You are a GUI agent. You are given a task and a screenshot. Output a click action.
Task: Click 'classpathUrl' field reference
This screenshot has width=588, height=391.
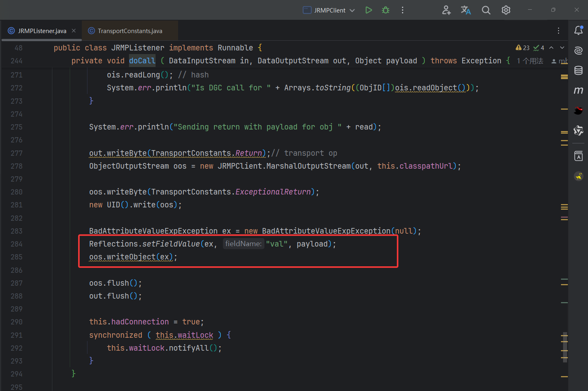[x=426, y=166]
